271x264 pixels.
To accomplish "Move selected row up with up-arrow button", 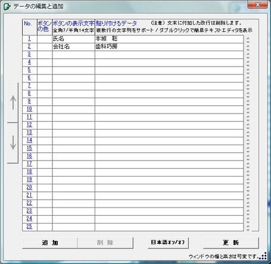I will click(13, 102).
